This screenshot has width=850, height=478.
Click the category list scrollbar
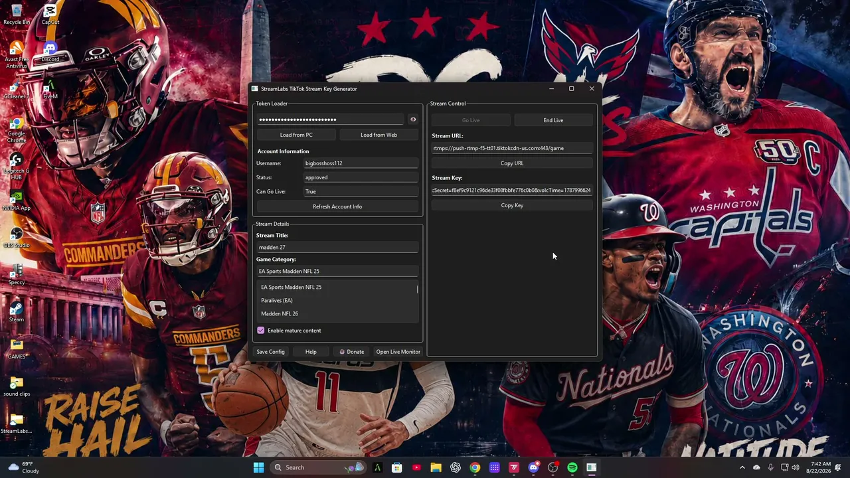tap(417, 289)
